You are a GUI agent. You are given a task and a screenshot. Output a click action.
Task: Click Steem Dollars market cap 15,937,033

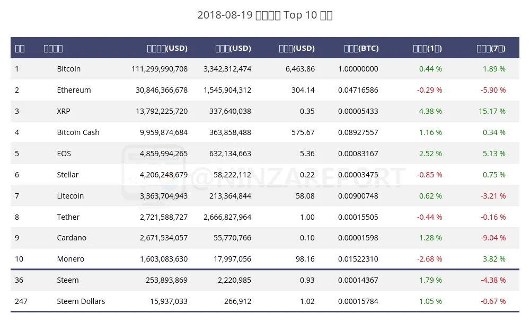click(169, 301)
